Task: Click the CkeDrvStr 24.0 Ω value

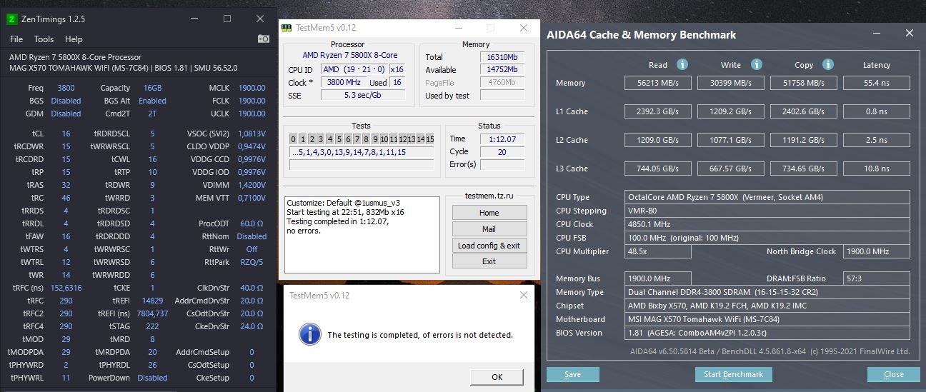Action: [252, 326]
